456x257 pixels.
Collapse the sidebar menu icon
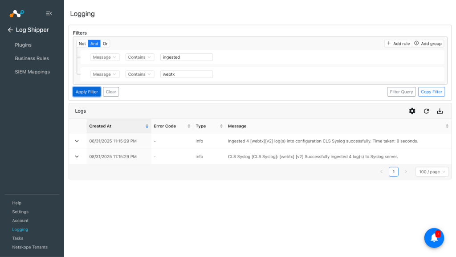[x=49, y=13]
